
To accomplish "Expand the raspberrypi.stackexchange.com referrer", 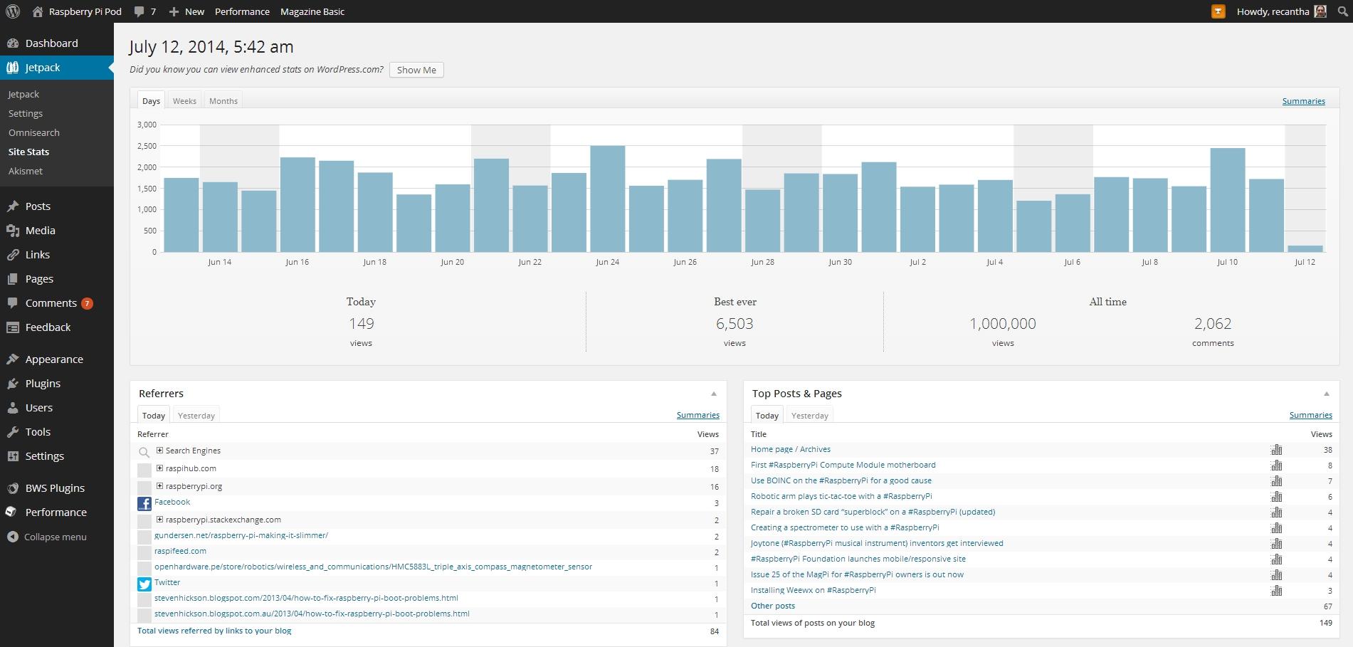I will 159,520.
